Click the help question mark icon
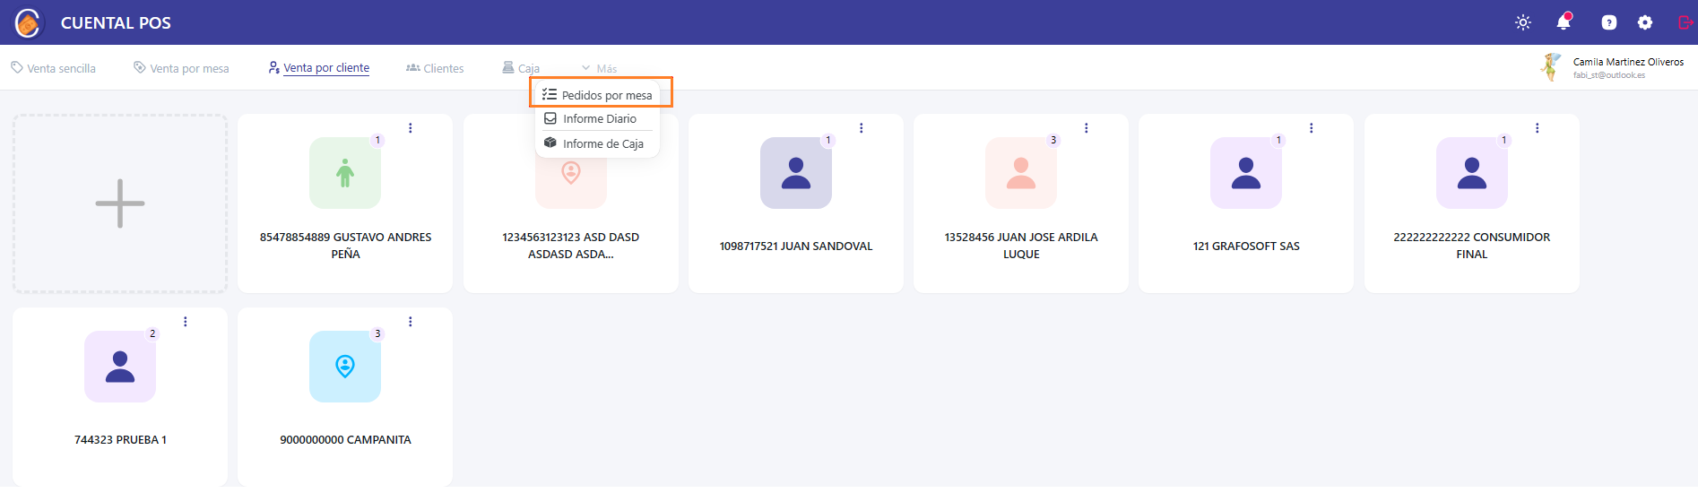This screenshot has width=1698, height=493. 1609,22
